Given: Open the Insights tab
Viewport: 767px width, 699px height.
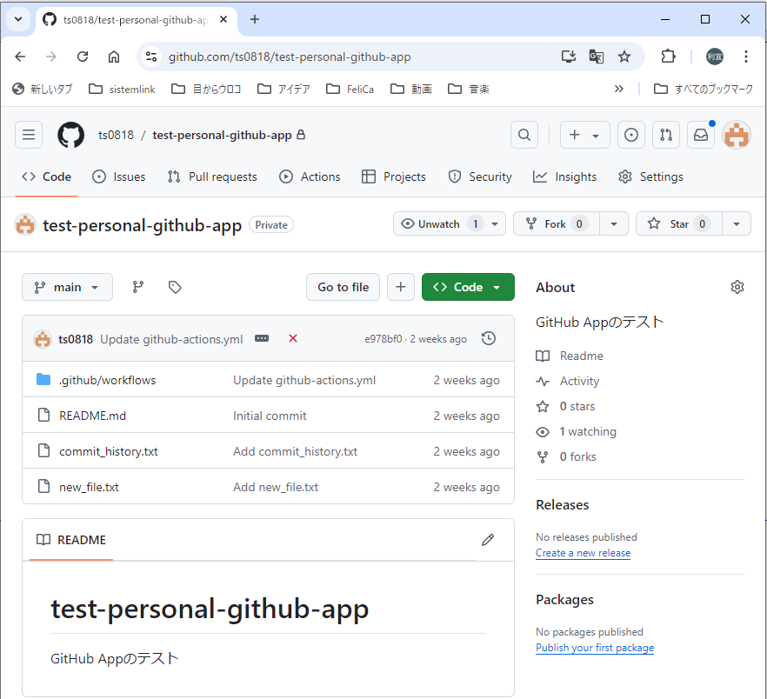Looking at the screenshot, I should click(x=565, y=176).
